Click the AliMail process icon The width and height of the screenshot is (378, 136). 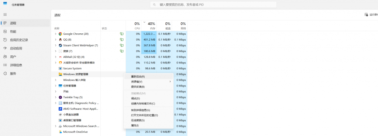[x=60, y=57]
